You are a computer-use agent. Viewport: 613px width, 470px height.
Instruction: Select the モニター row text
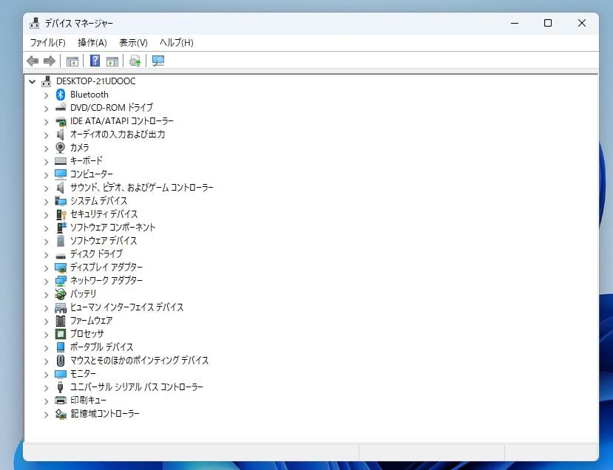[83, 373]
